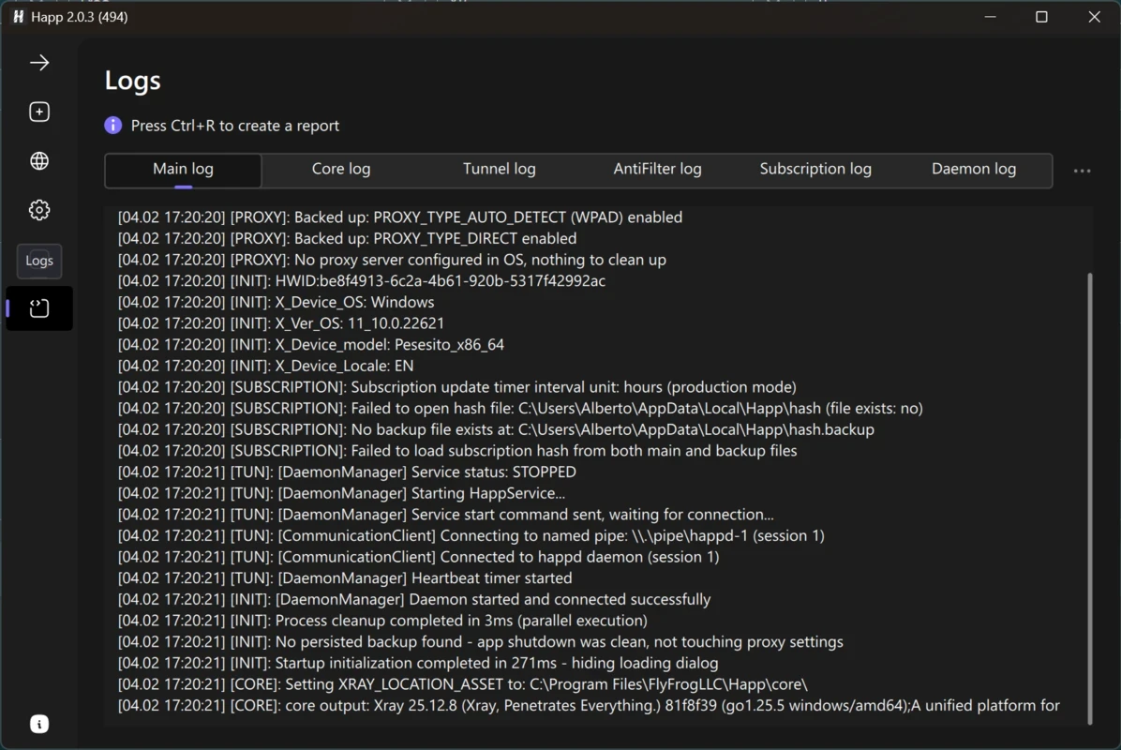Click the PROXY_TYPE_DIRECT enabled line
Image resolution: width=1121 pixels, height=750 pixels.
[347, 239]
